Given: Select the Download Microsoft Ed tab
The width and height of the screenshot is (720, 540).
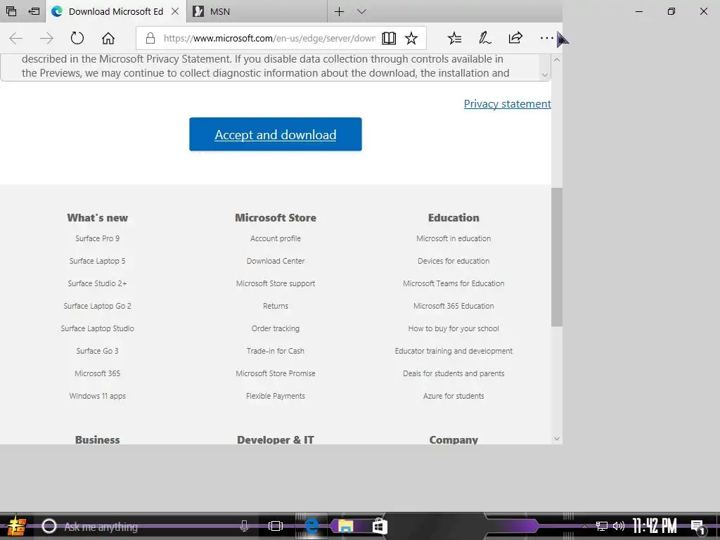Looking at the screenshot, I should coord(116,11).
